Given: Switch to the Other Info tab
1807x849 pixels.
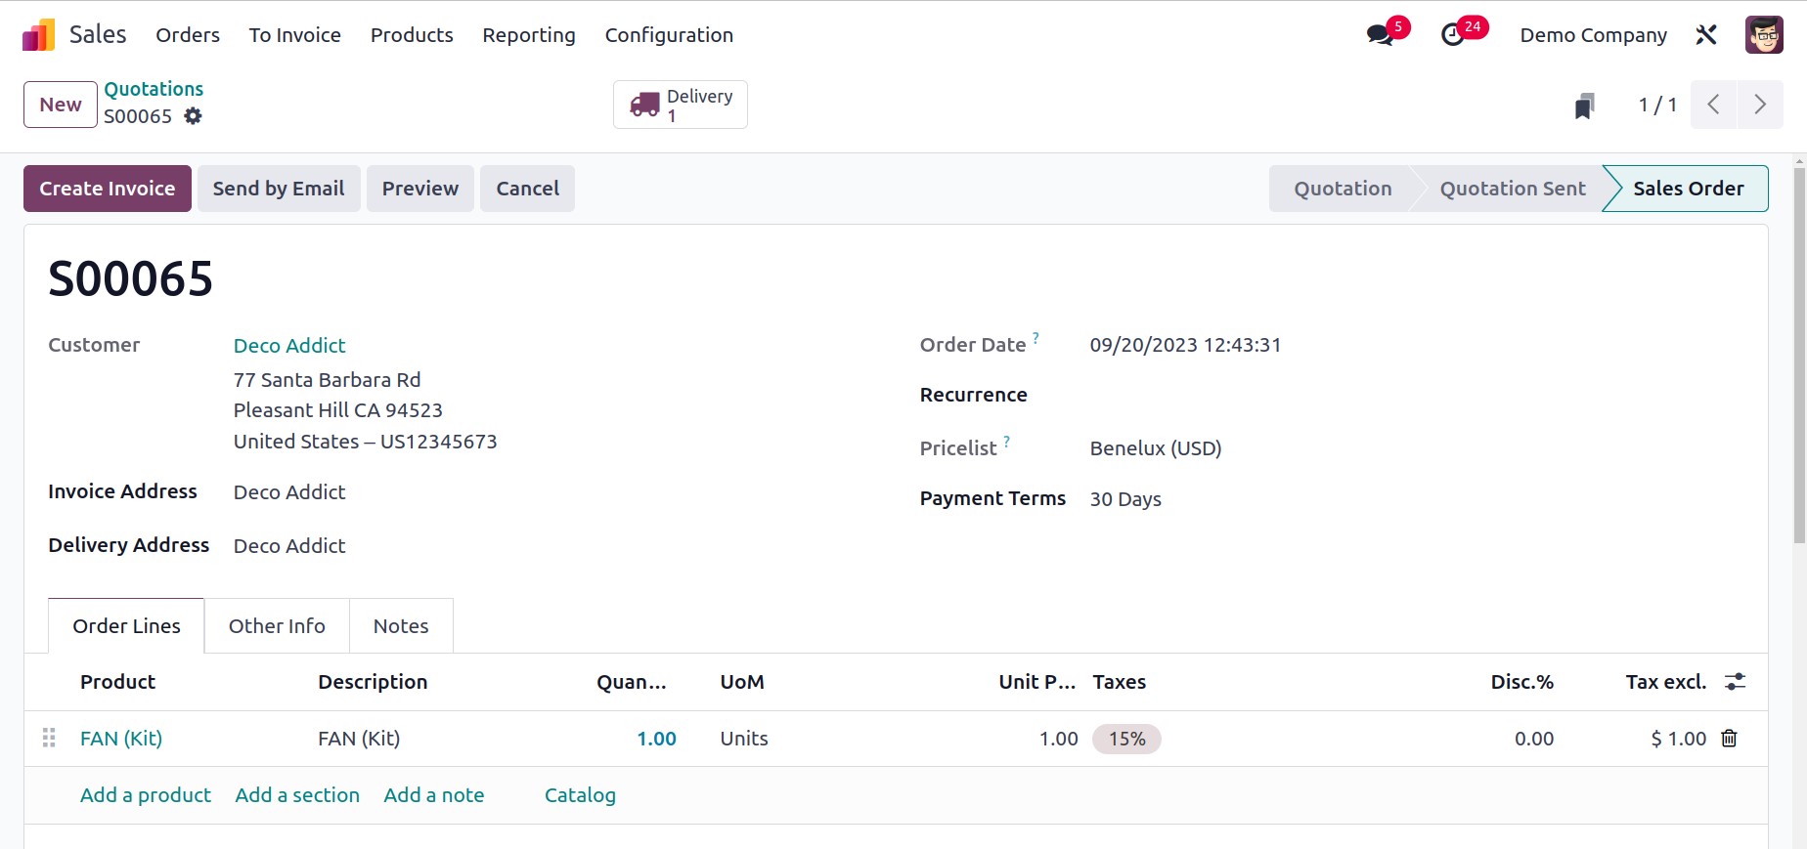Looking at the screenshot, I should pos(277,626).
